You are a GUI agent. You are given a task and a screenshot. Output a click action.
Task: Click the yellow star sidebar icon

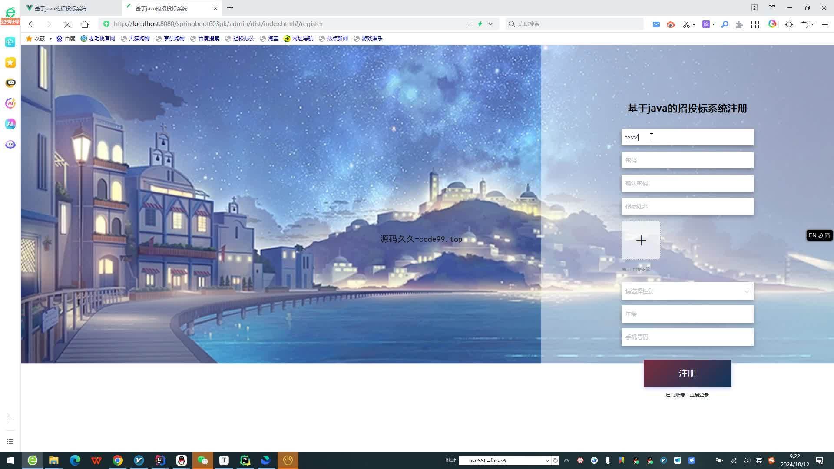[x=10, y=63]
